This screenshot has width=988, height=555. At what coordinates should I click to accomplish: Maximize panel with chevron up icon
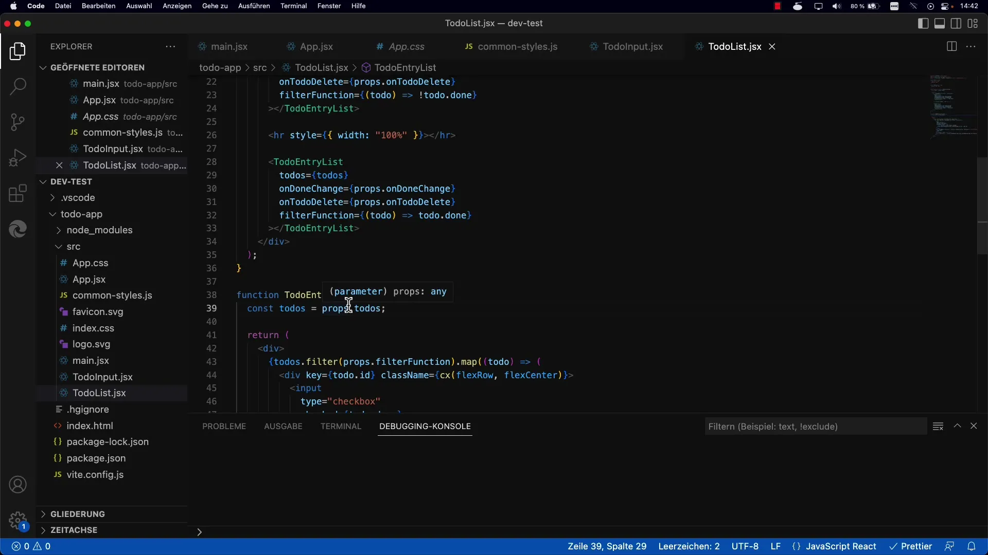[957, 426]
